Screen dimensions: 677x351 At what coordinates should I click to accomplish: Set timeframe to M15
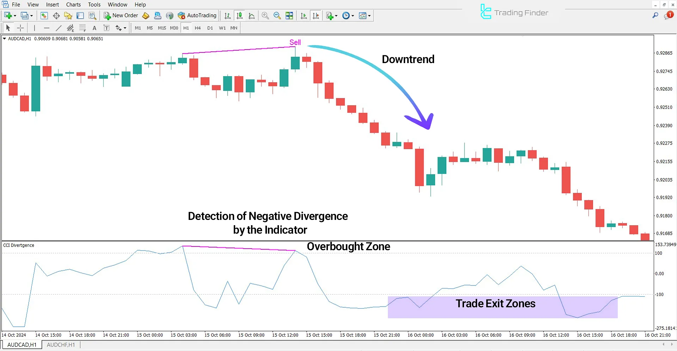(x=161, y=28)
